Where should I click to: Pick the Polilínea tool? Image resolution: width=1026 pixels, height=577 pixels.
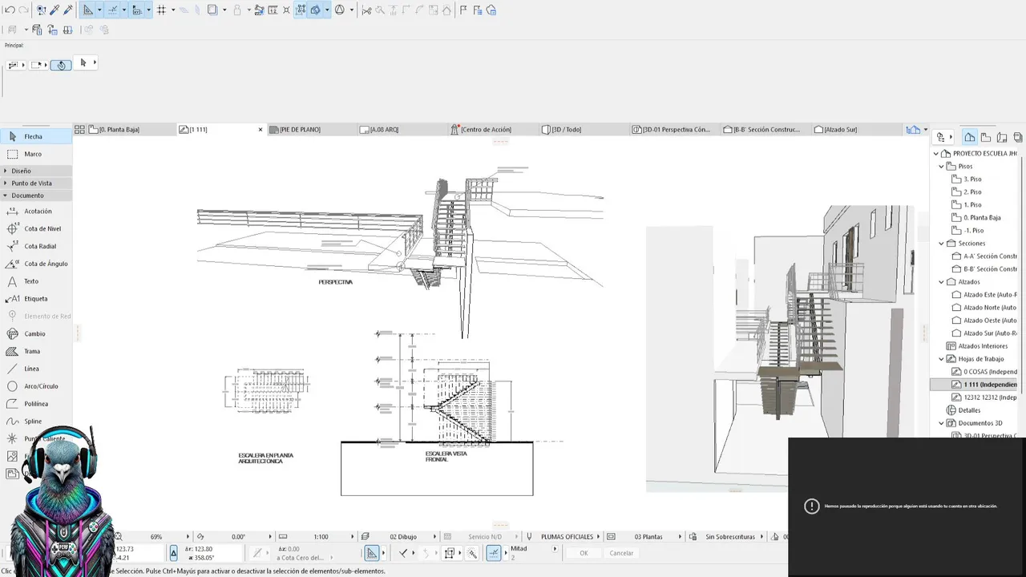36,404
